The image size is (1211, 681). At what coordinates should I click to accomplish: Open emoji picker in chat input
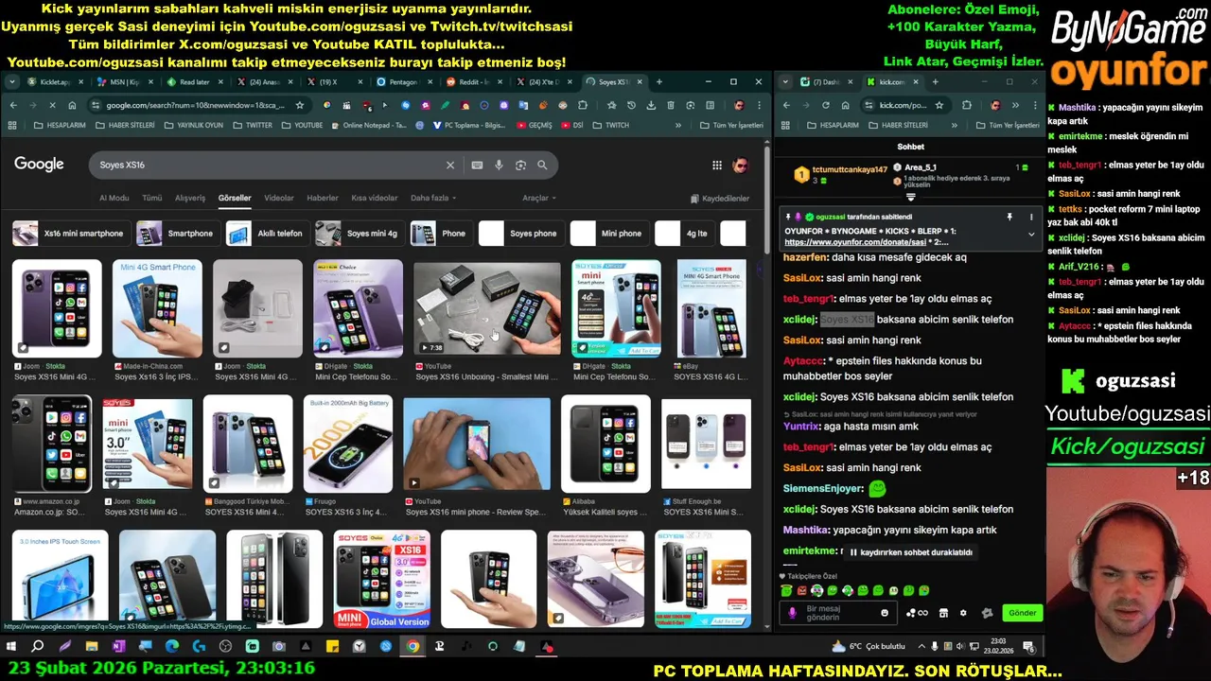[x=885, y=613]
